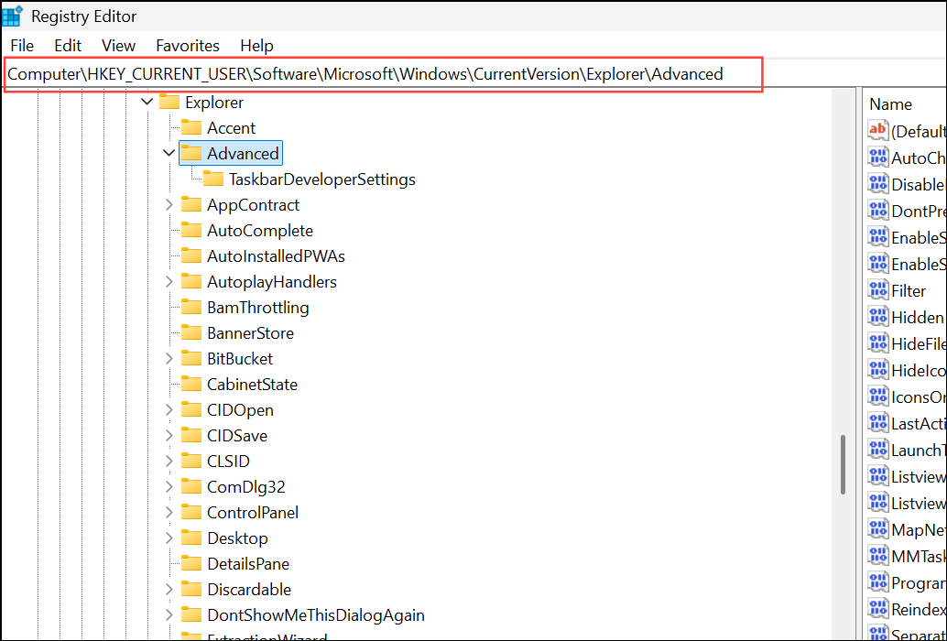
Task: Click the CabinetState folder icon
Action: 191,385
